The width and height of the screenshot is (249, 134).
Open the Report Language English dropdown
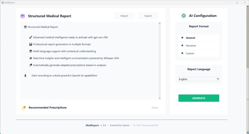199,79
